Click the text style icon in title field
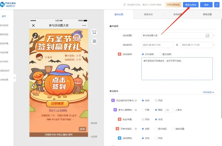The image size is (222, 146). pos(208,35)
